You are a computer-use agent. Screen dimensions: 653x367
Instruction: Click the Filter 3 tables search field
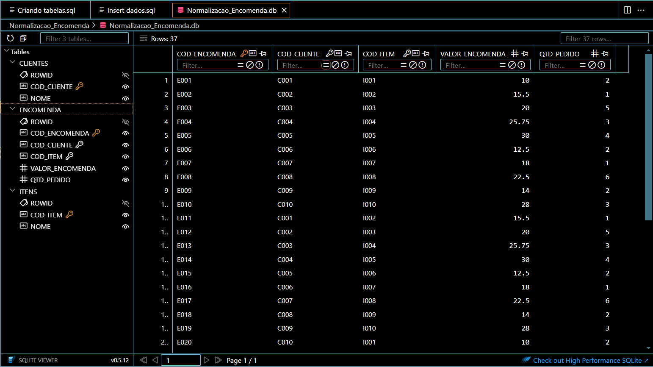[84, 39]
